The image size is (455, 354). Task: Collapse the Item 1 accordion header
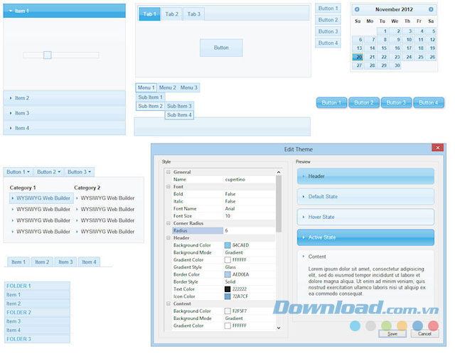64,11
